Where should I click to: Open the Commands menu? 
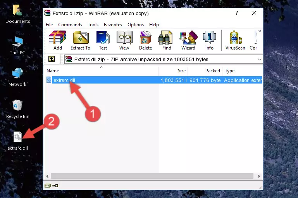[70, 25]
